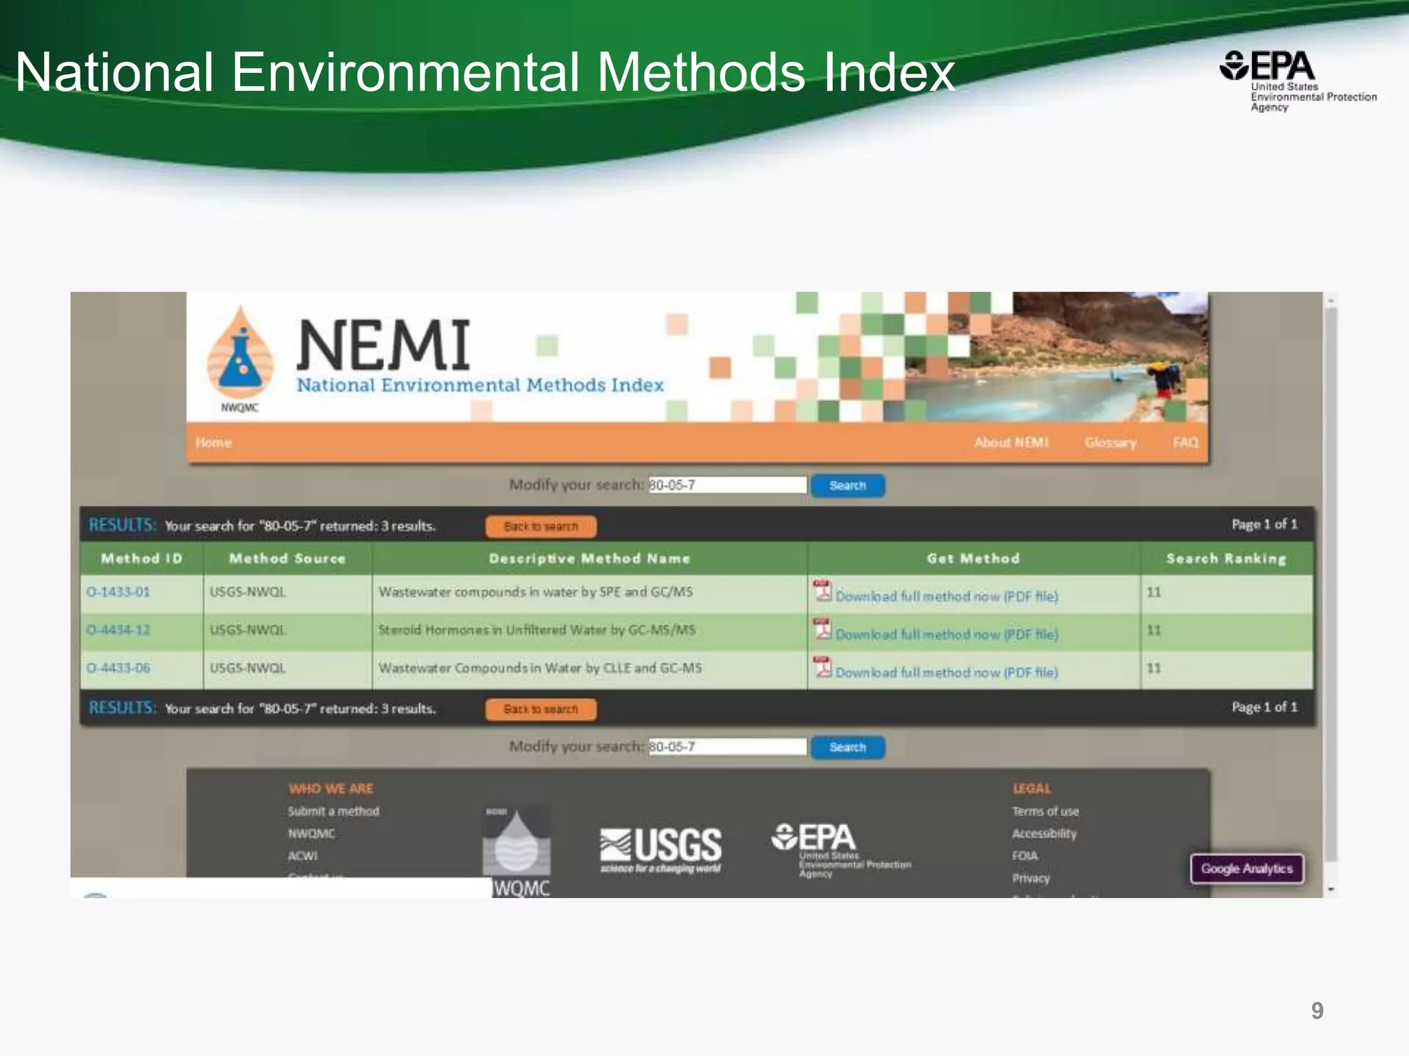Open PDF icon for method O-4433-06
Viewport: 1409px width, 1056px height.
click(822, 666)
